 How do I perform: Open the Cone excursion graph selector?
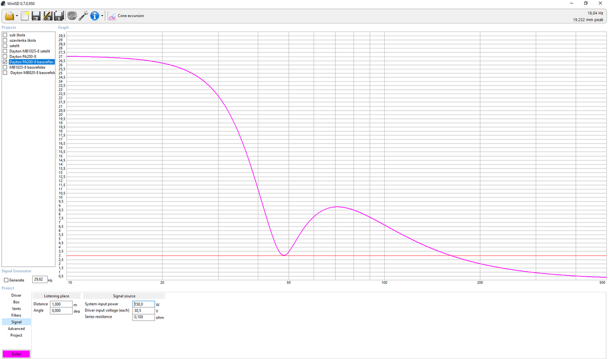click(x=126, y=16)
